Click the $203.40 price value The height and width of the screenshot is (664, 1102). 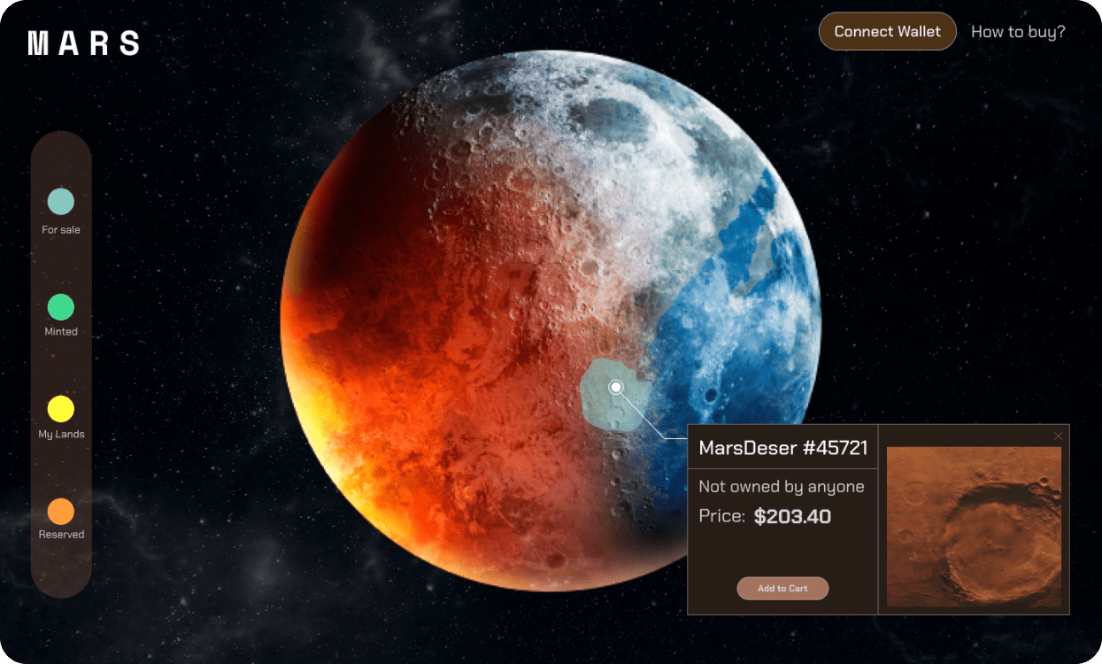(x=792, y=516)
